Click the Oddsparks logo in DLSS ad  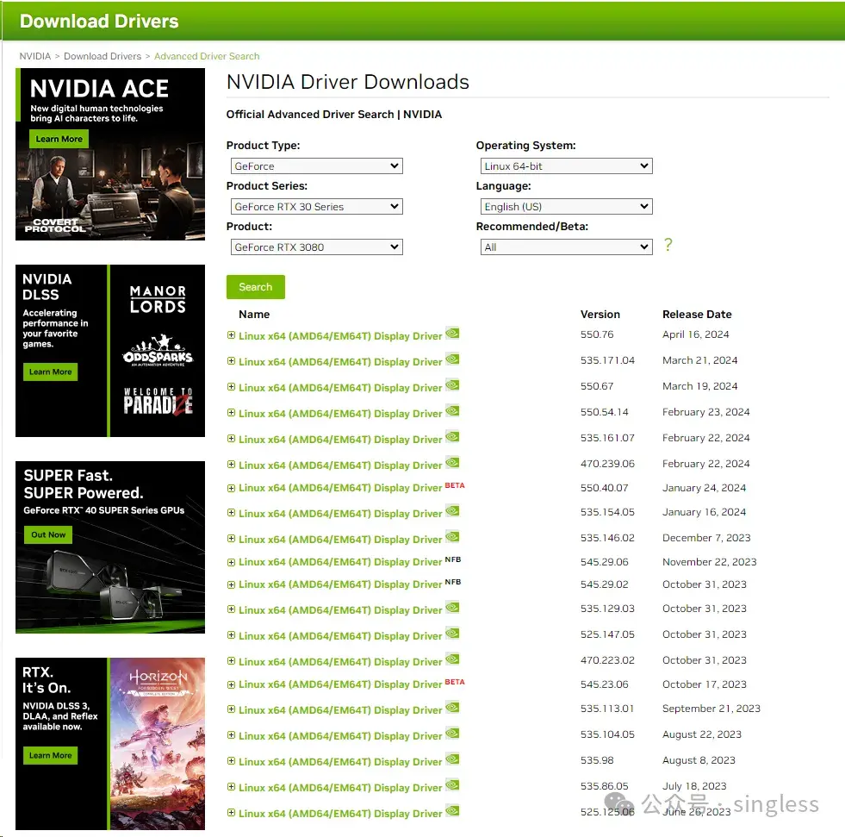[x=158, y=351]
